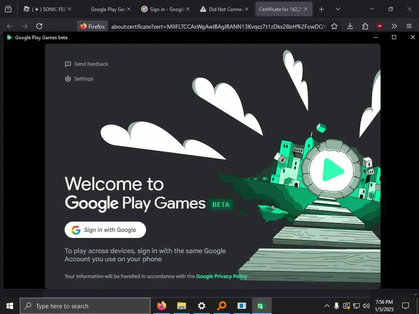
Task: Close the Google Play Games browser tab
Action: click(x=129, y=9)
